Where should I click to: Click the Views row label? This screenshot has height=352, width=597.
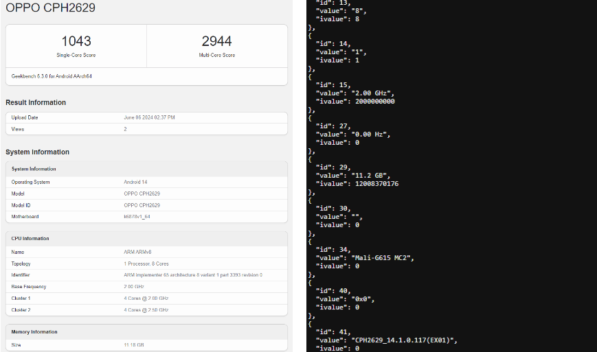click(x=17, y=129)
